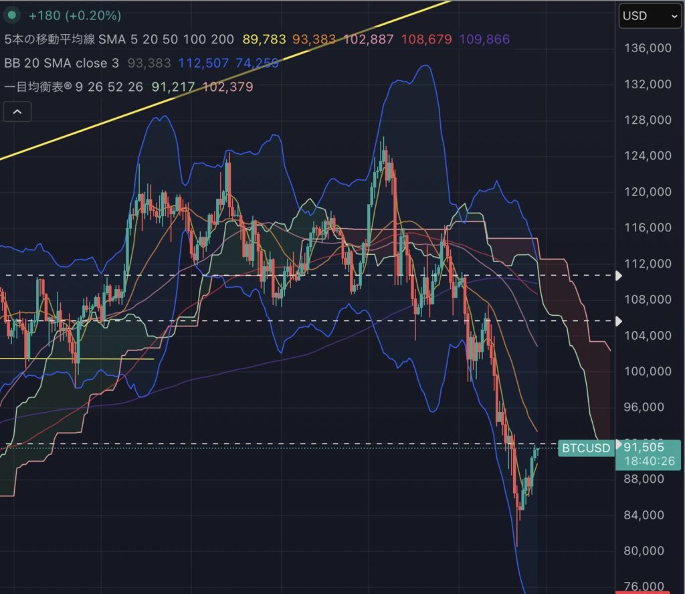Screen dimensions: 685x594
Task: Click the 91,505 current price label
Action: (x=647, y=448)
